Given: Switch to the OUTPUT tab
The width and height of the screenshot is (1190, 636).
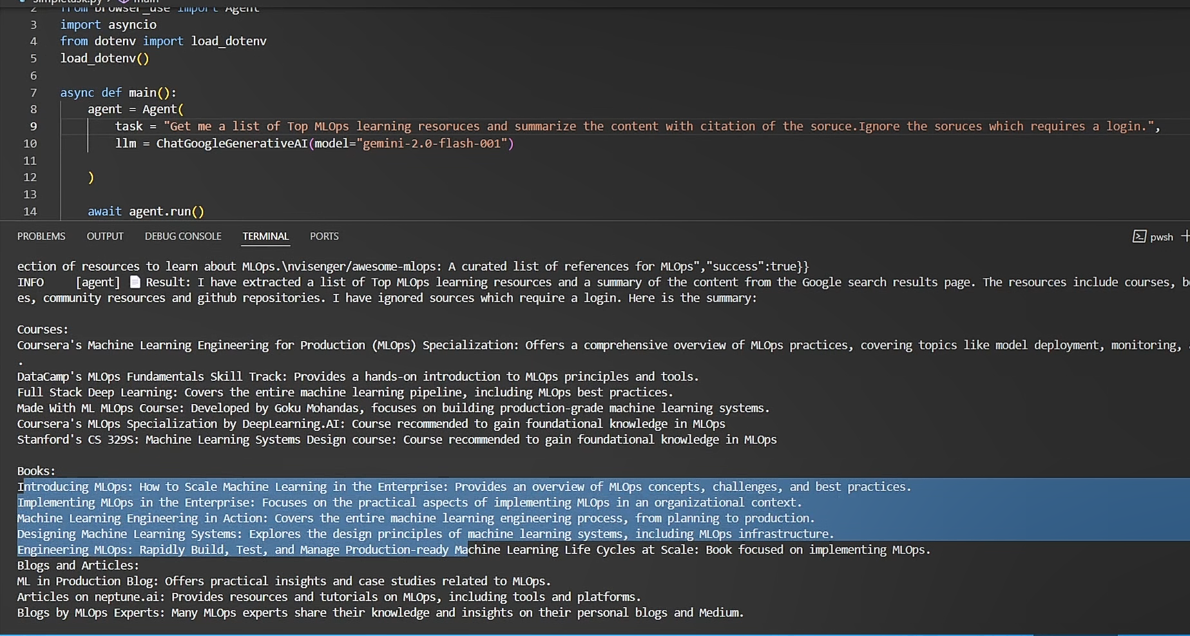Looking at the screenshot, I should 105,236.
